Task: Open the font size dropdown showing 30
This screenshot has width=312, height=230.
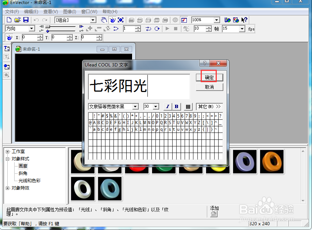Action: (156, 107)
